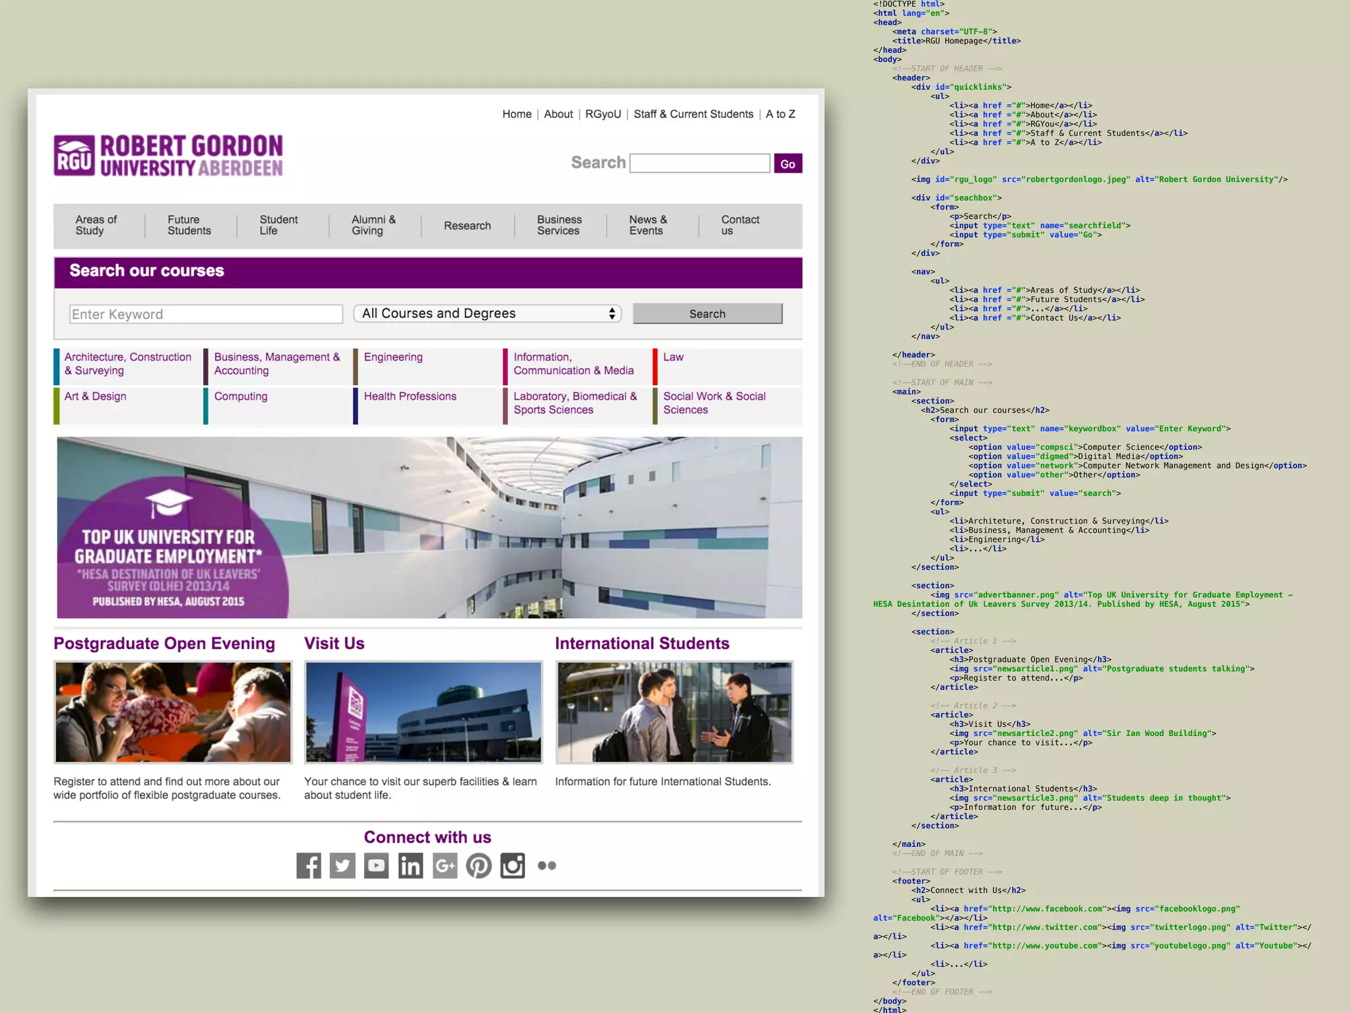
Task: Open the Areas of Study nav item
Action: pyautogui.click(x=96, y=225)
